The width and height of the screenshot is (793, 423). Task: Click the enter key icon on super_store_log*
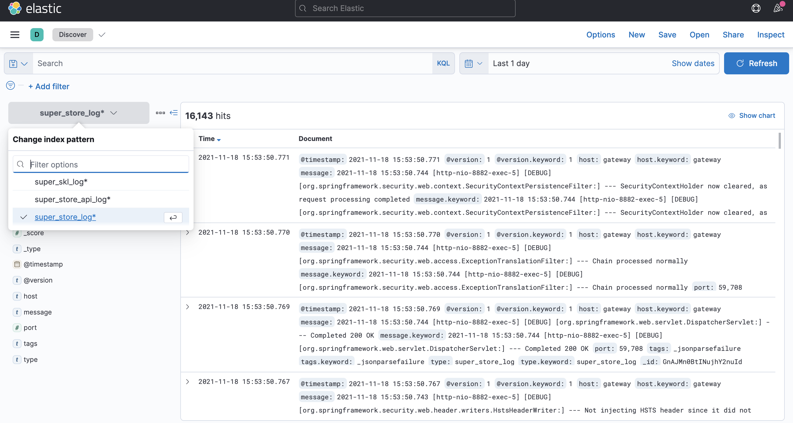pos(173,217)
